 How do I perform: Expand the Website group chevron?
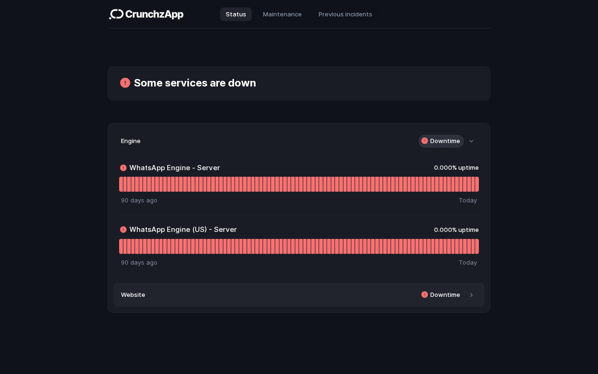(x=471, y=295)
